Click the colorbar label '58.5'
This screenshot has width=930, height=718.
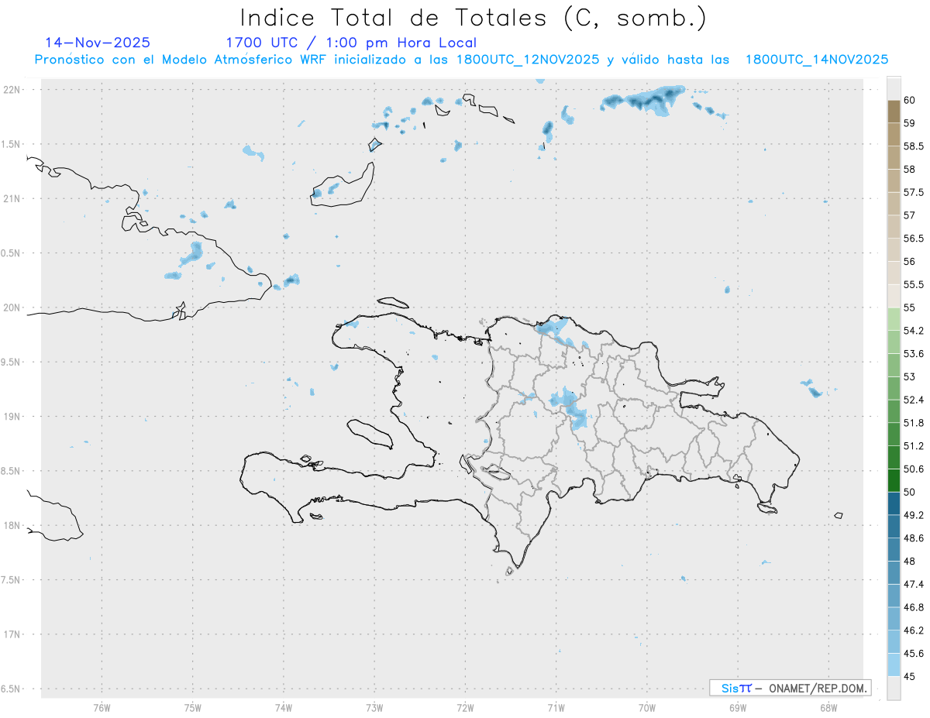(x=914, y=146)
